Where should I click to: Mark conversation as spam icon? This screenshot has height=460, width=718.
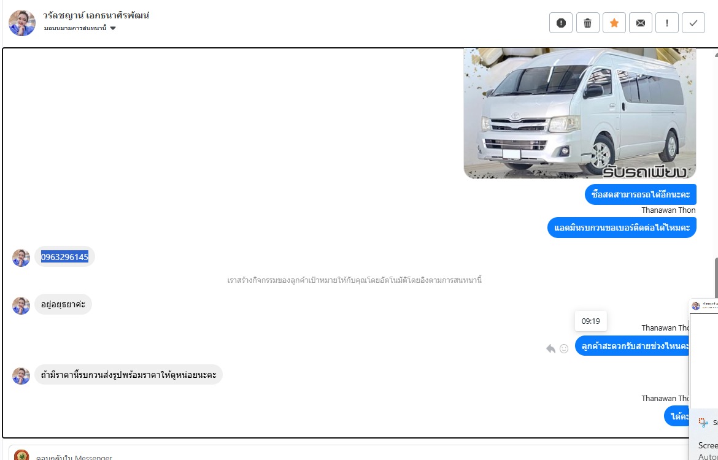pos(561,23)
